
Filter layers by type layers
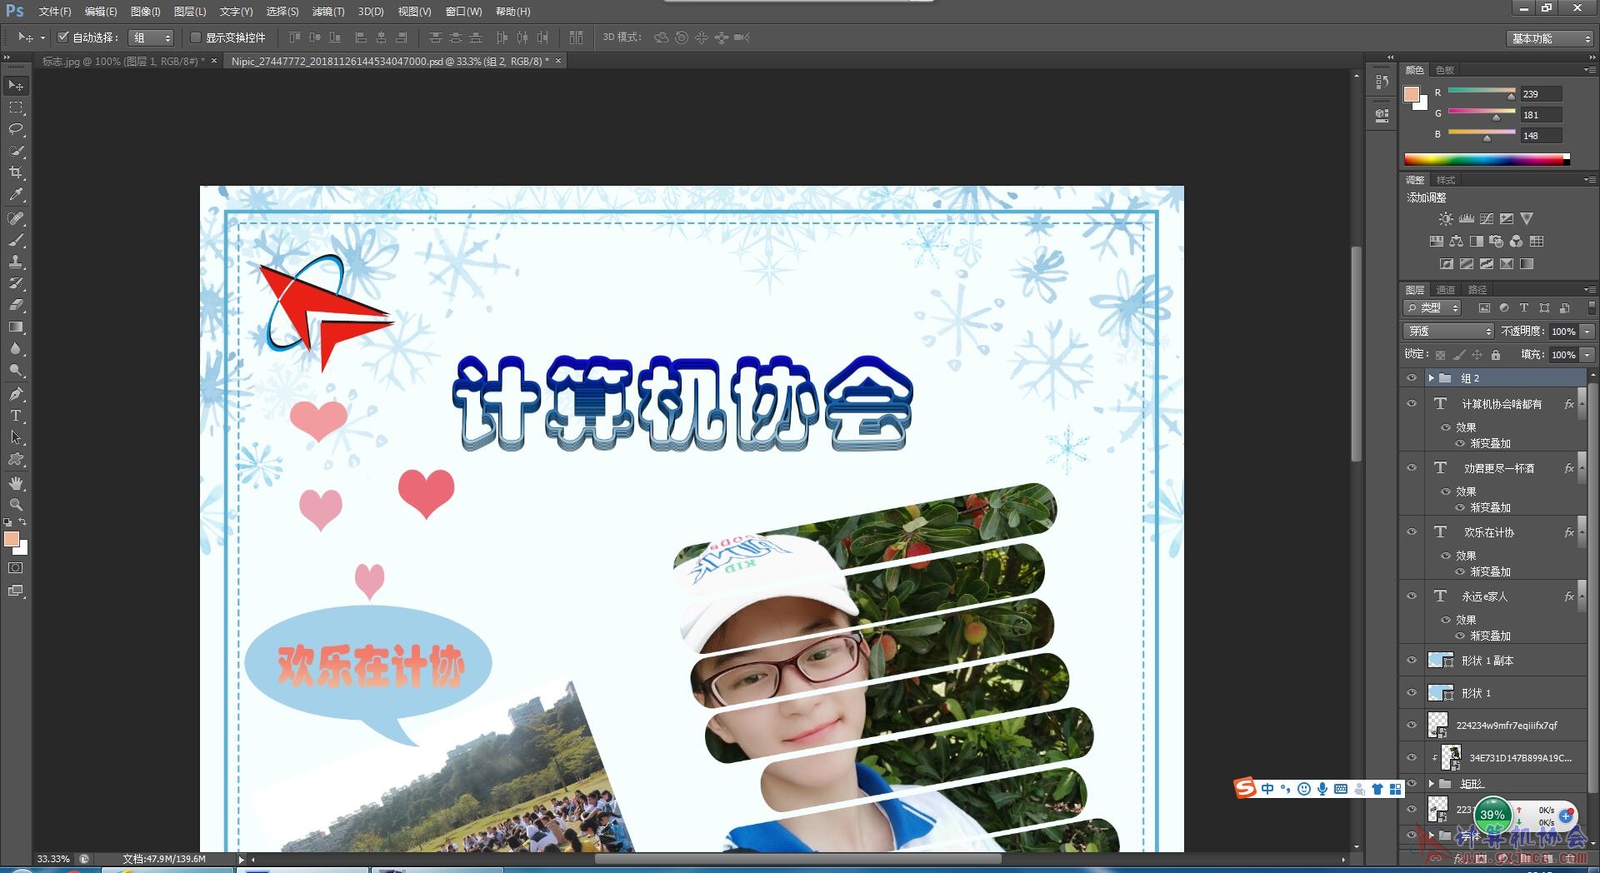[1524, 308]
